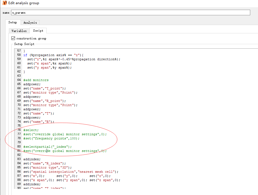
Task: Click line 59 set("z",%z span%...) statement
Action: (x=74, y=59)
